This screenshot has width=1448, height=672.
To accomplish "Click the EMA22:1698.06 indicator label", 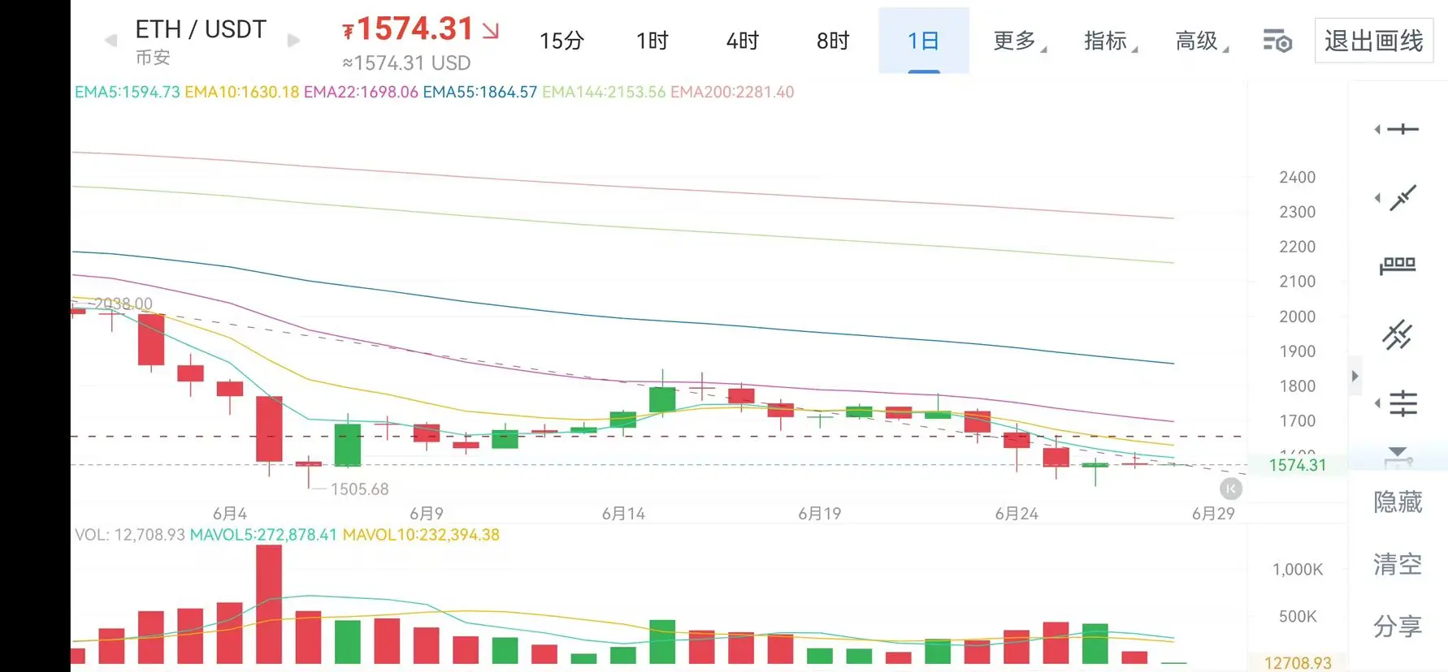I will click(361, 92).
